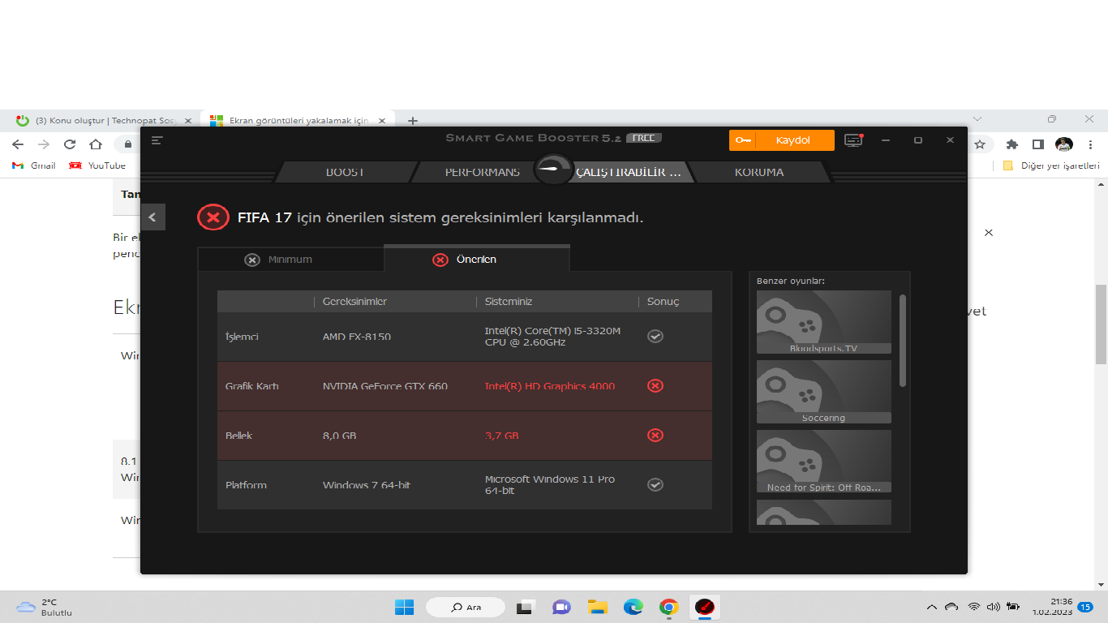Select the Need for Spirit game thumbnail
The width and height of the screenshot is (1108, 623).
823,462
